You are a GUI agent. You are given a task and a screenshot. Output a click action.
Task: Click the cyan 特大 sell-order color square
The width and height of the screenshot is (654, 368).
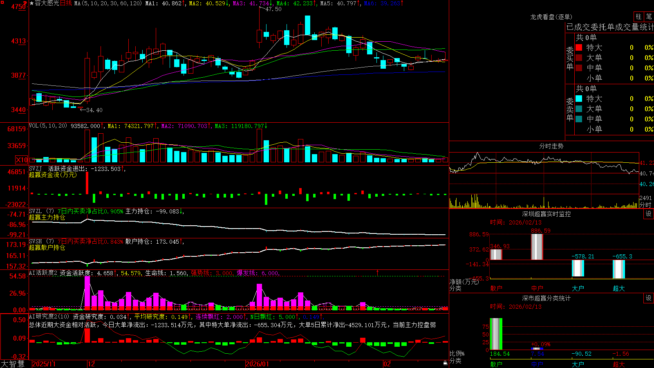tap(579, 99)
